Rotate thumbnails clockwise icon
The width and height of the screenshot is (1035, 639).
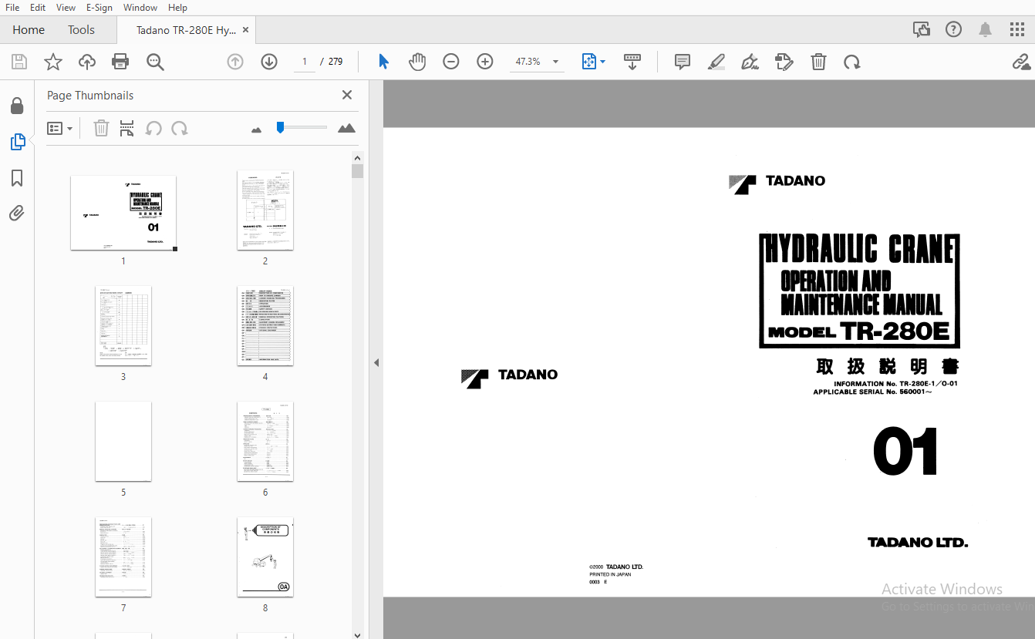tap(180, 129)
